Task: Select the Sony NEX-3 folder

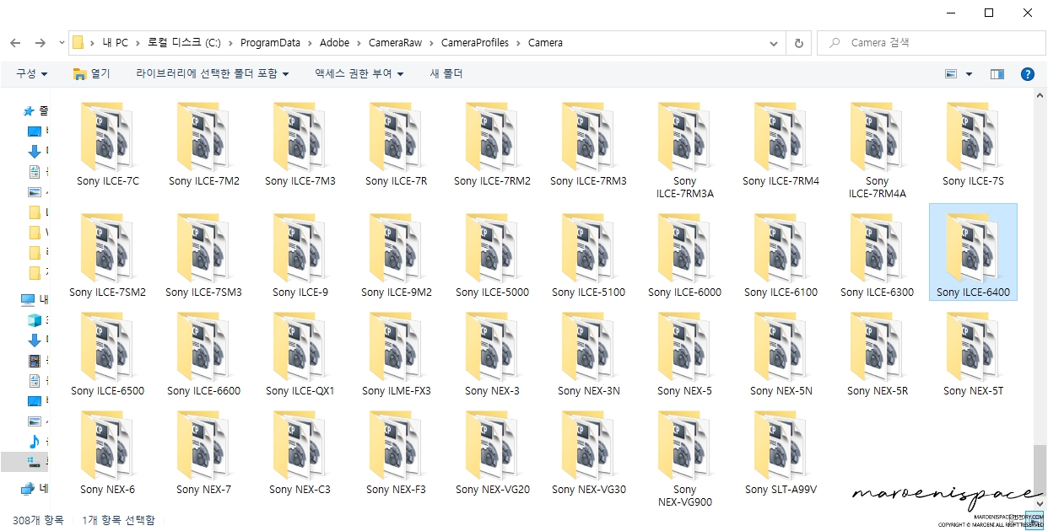Action: [x=492, y=353]
